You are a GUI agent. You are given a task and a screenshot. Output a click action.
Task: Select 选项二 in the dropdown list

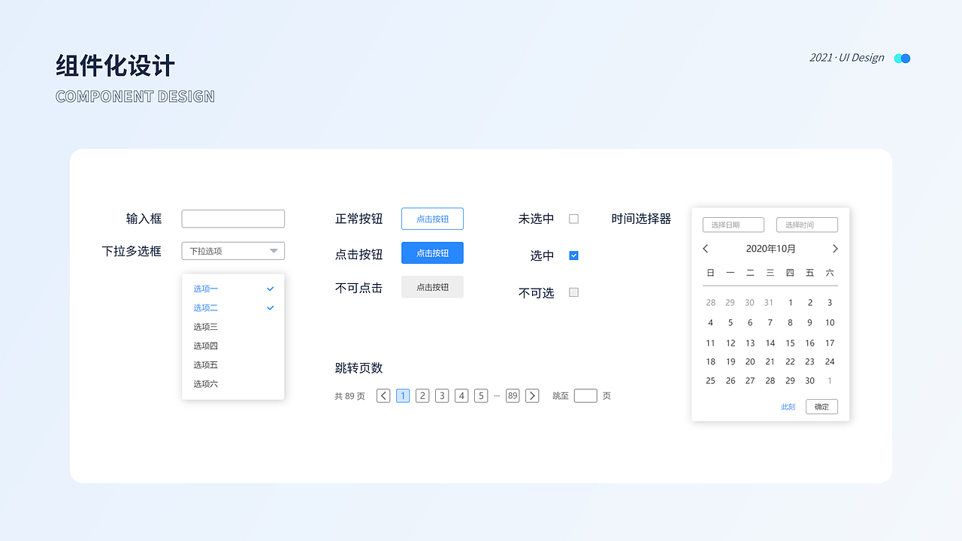(233, 308)
